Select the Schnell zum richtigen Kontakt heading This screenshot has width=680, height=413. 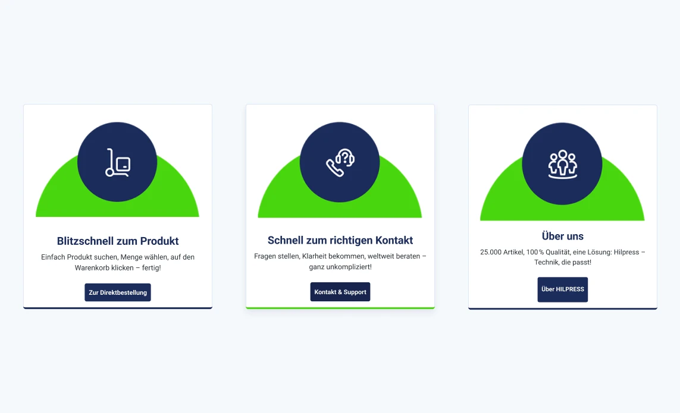pyautogui.click(x=340, y=240)
